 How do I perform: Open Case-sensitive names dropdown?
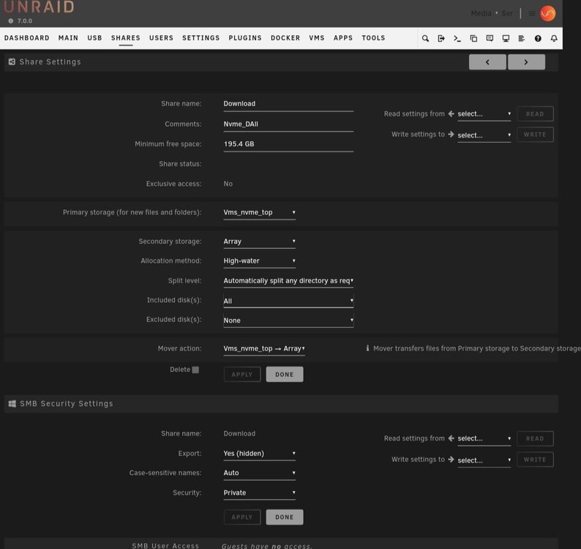tap(259, 473)
